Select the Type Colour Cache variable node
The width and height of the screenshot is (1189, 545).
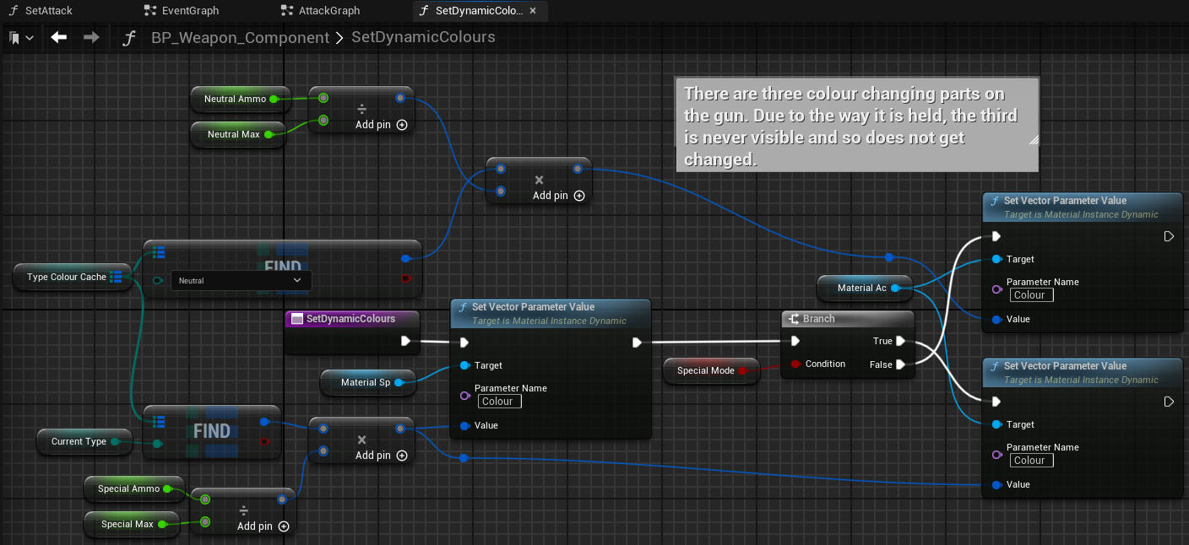coord(67,277)
